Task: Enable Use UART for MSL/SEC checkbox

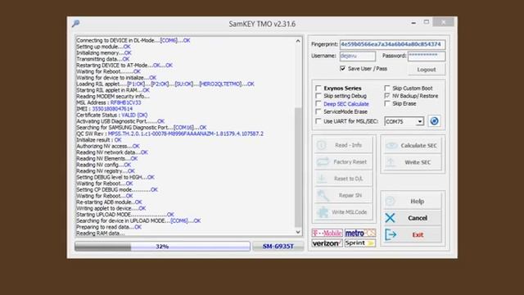Action: 318,121
